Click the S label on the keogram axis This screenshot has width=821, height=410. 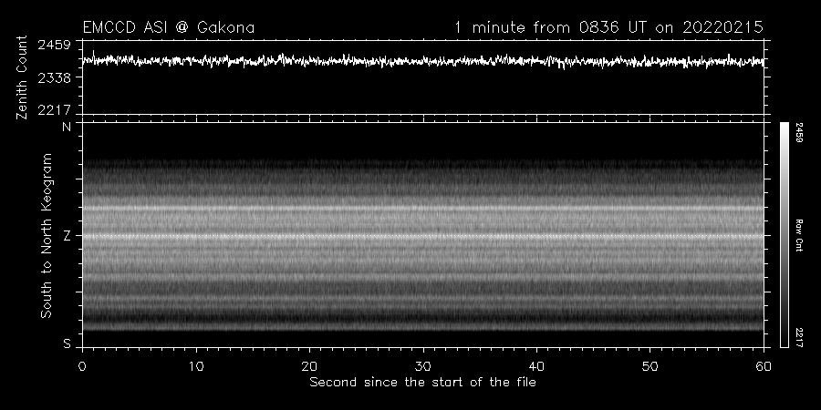[x=67, y=344]
